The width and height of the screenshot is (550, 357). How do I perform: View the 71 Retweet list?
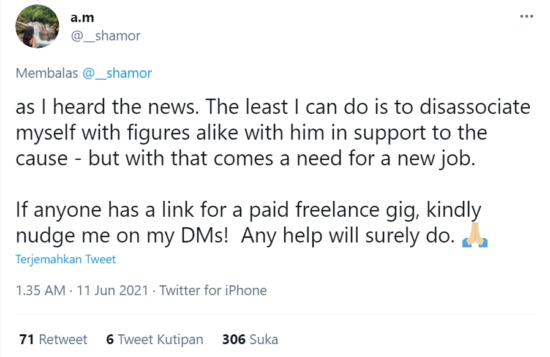[53, 339]
